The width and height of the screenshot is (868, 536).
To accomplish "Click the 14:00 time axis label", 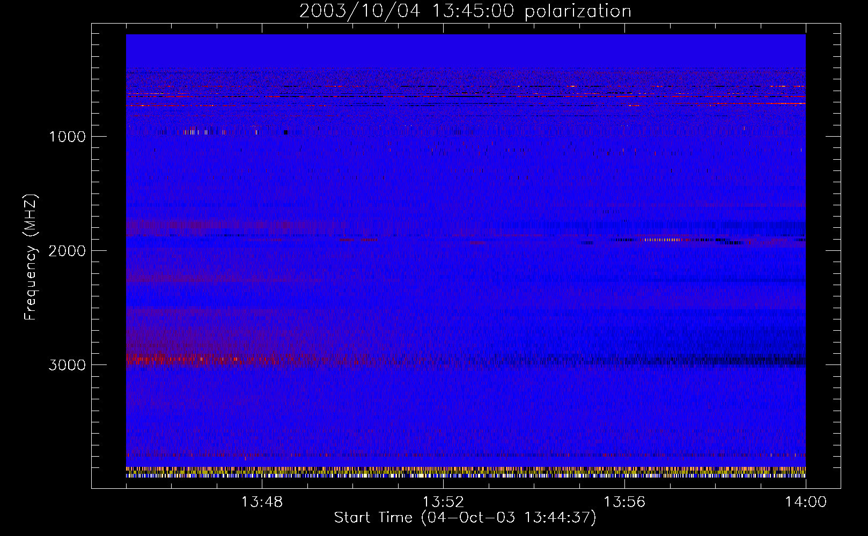I will [x=806, y=502].
